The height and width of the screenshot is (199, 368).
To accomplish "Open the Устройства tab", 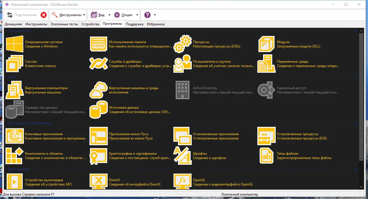I will coord(90,24).
